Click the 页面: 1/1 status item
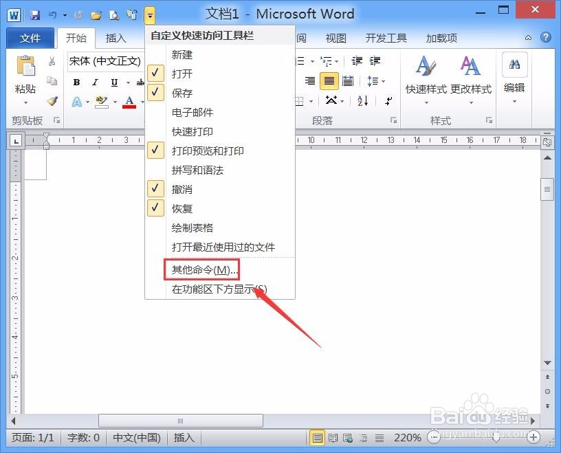The image size is (561, 453). coord(32,437)
